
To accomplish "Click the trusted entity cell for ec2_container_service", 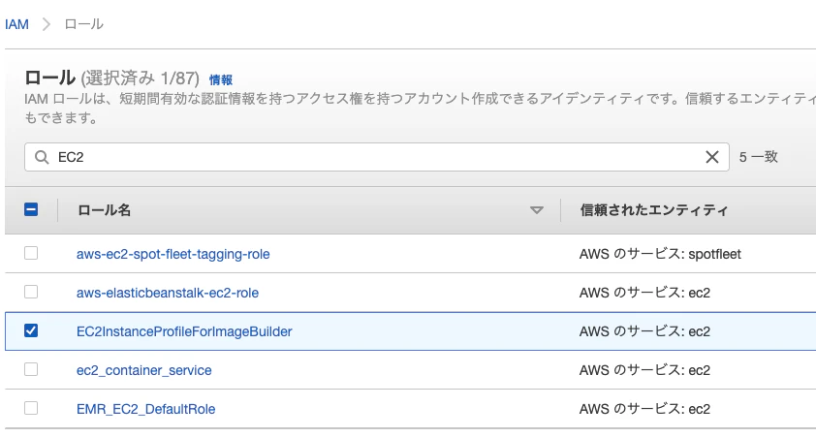I will click(644, 370).
